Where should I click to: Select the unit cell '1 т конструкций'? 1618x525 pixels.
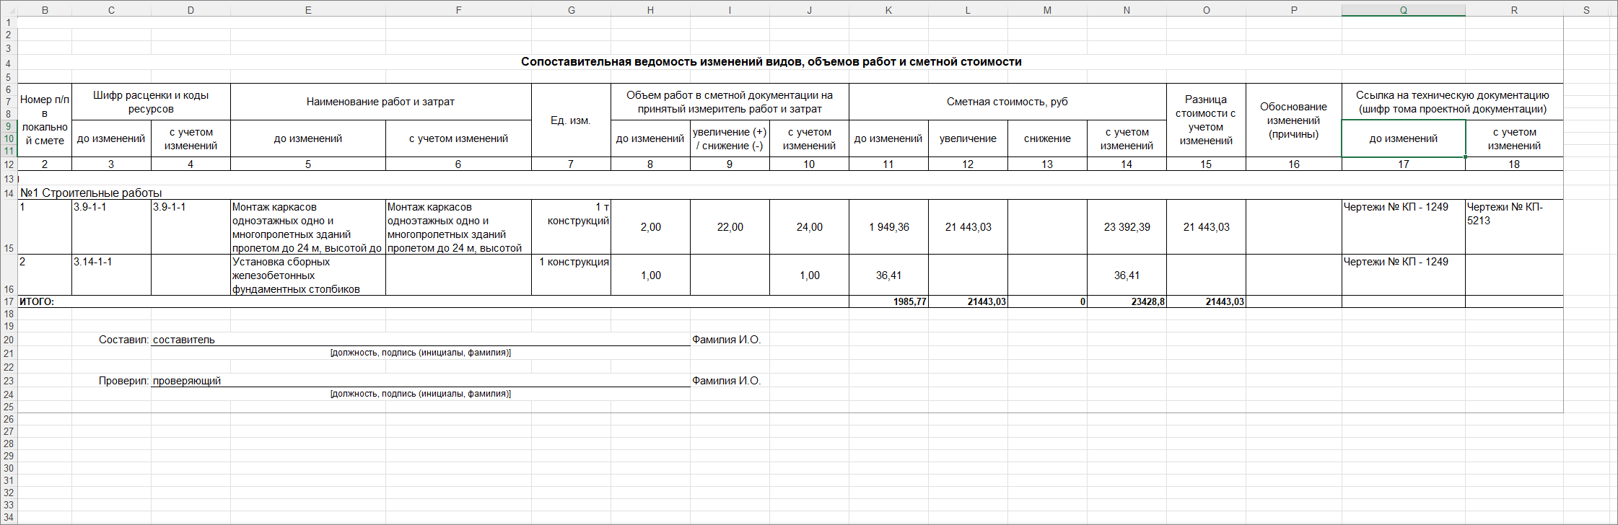coord(571,227)
